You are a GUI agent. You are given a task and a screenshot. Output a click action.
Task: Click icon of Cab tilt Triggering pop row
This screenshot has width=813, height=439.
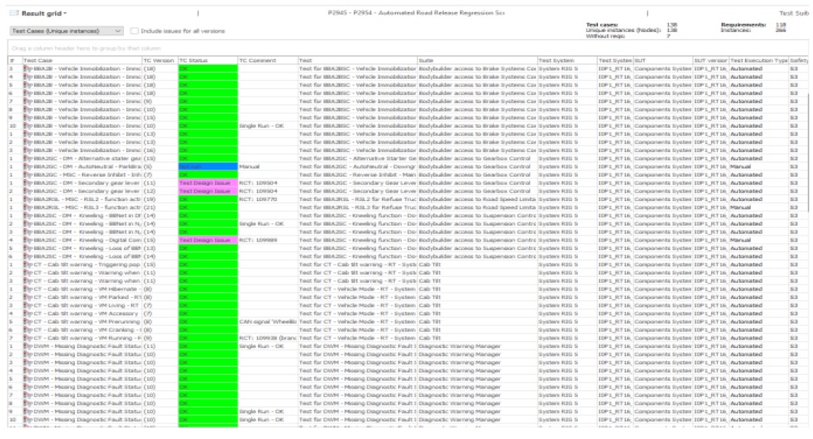pos(28,265)
